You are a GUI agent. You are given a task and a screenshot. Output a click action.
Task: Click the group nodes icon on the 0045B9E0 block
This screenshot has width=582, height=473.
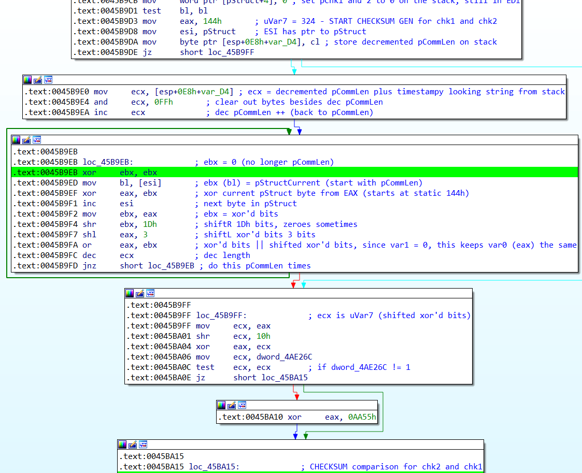48,80
